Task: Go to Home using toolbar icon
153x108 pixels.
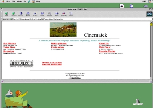Action: point(28,14)
